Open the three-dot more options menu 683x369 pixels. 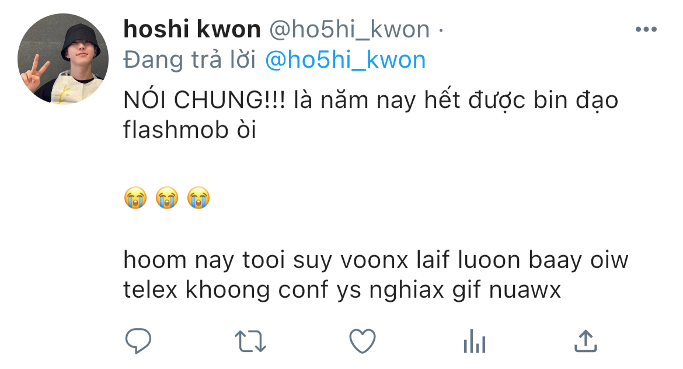coord(646,29)
